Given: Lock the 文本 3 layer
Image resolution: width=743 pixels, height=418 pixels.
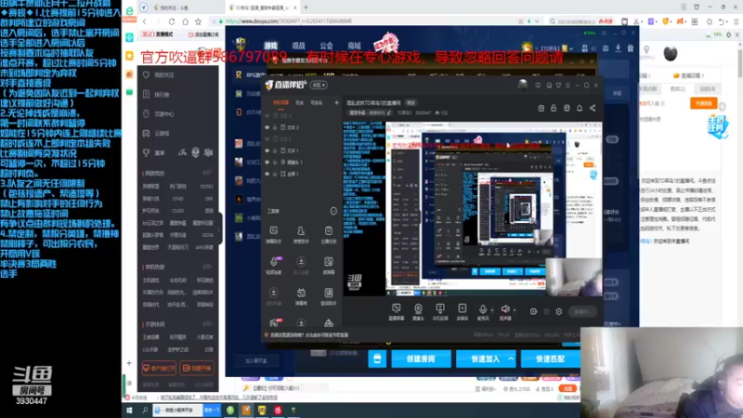Looking at the screenshot, I should [x=275, y=127].
